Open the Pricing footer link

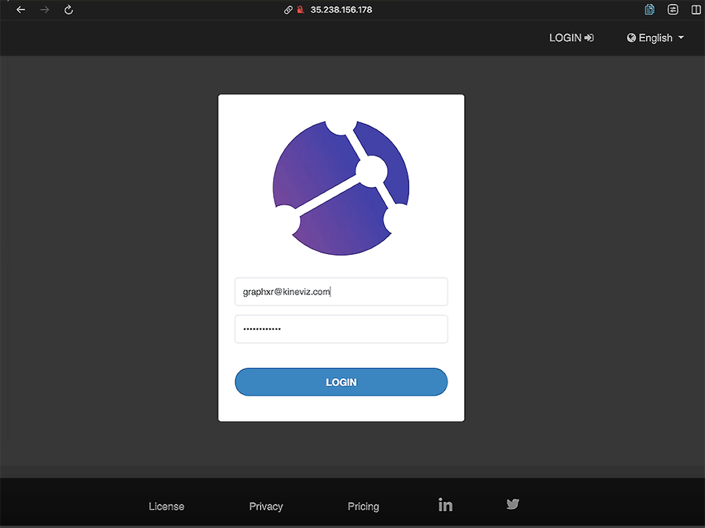[x=364, y=506]
